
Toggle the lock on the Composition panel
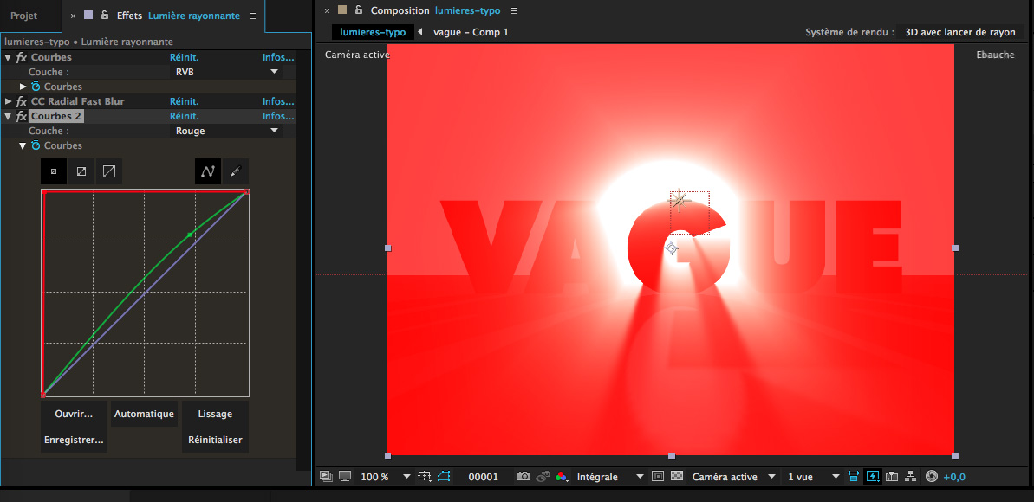(359, 10)
